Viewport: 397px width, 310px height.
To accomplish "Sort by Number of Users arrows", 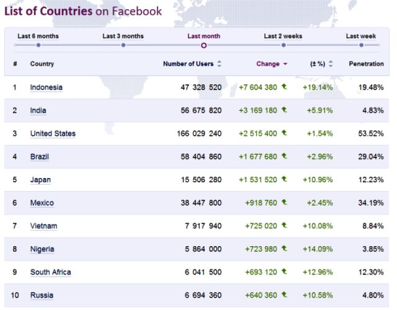I will 219,64.
